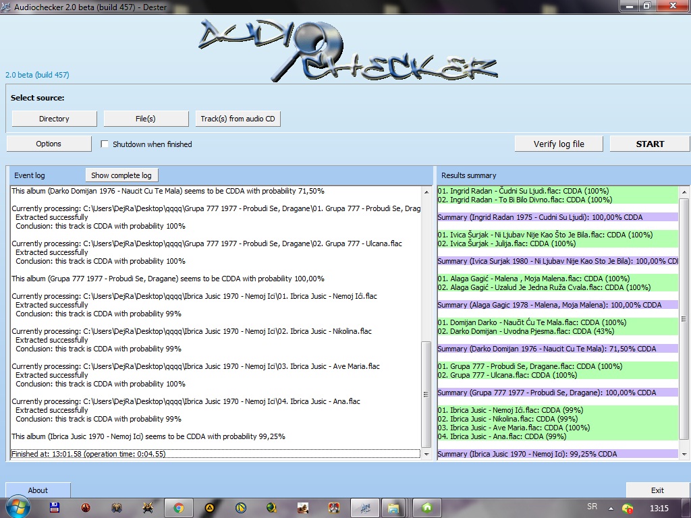Click the 13:15 system clock
Viewport: 691px width, 518px height.
[x=659, y=508]
